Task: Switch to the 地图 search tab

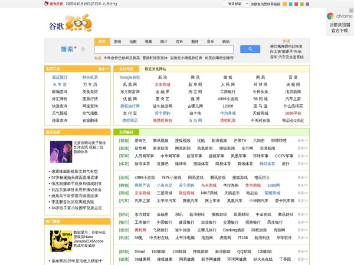Action: pyautogui.click(x=133, y=41)
